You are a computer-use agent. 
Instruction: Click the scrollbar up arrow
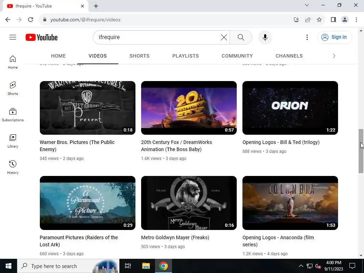coord(361,31)
